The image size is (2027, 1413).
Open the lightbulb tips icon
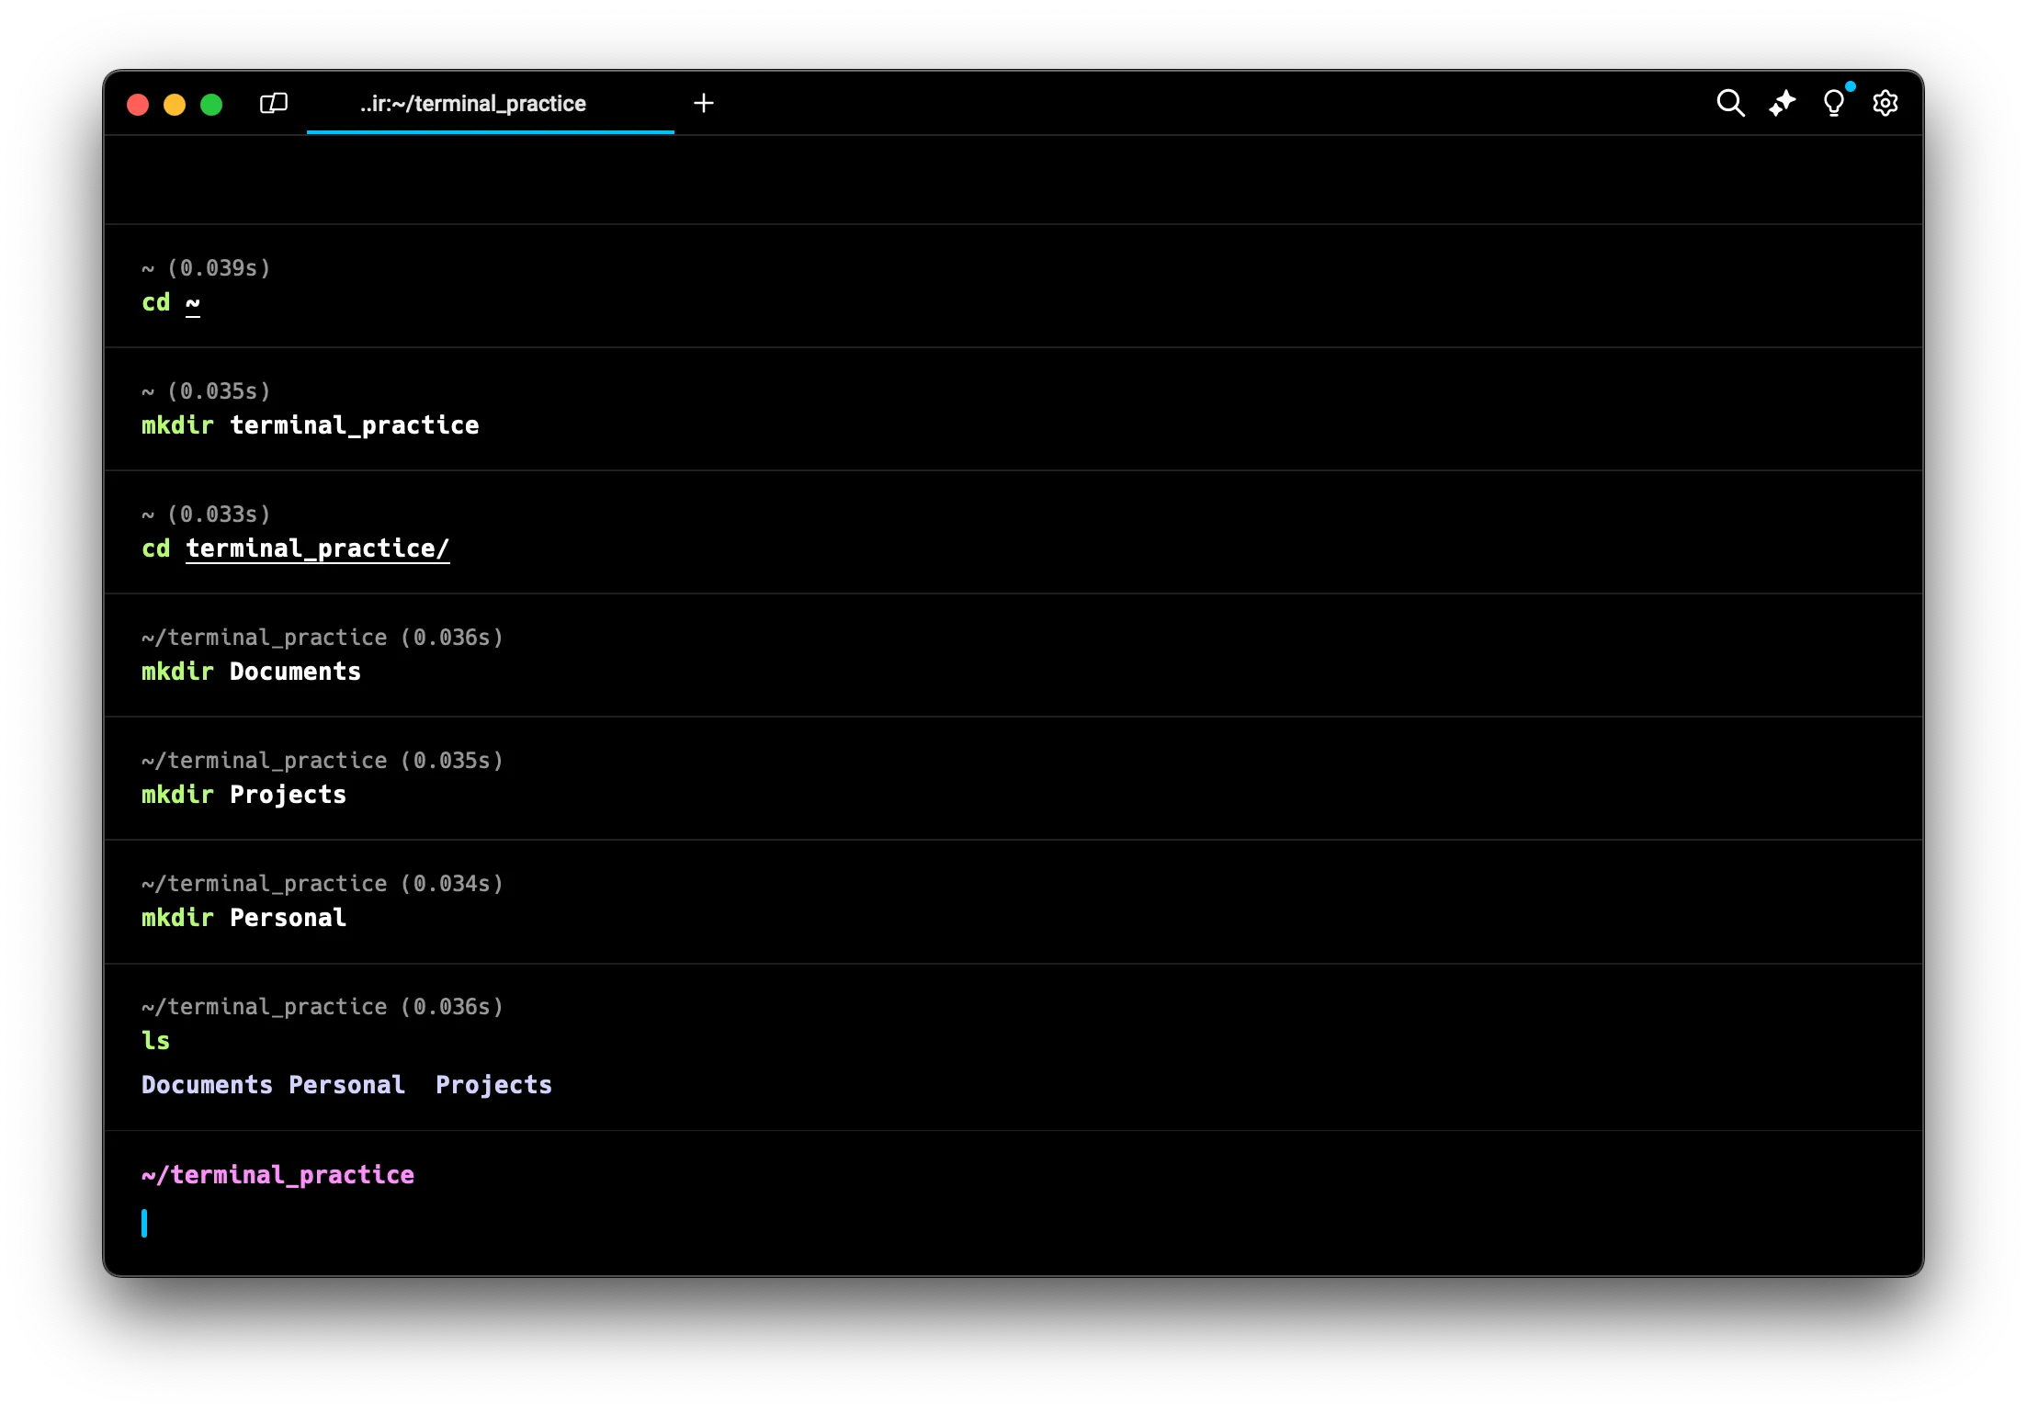point(1833,103)
